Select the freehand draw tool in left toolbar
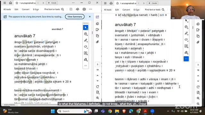This screenshot has width=205, height=115. [86, 47]
